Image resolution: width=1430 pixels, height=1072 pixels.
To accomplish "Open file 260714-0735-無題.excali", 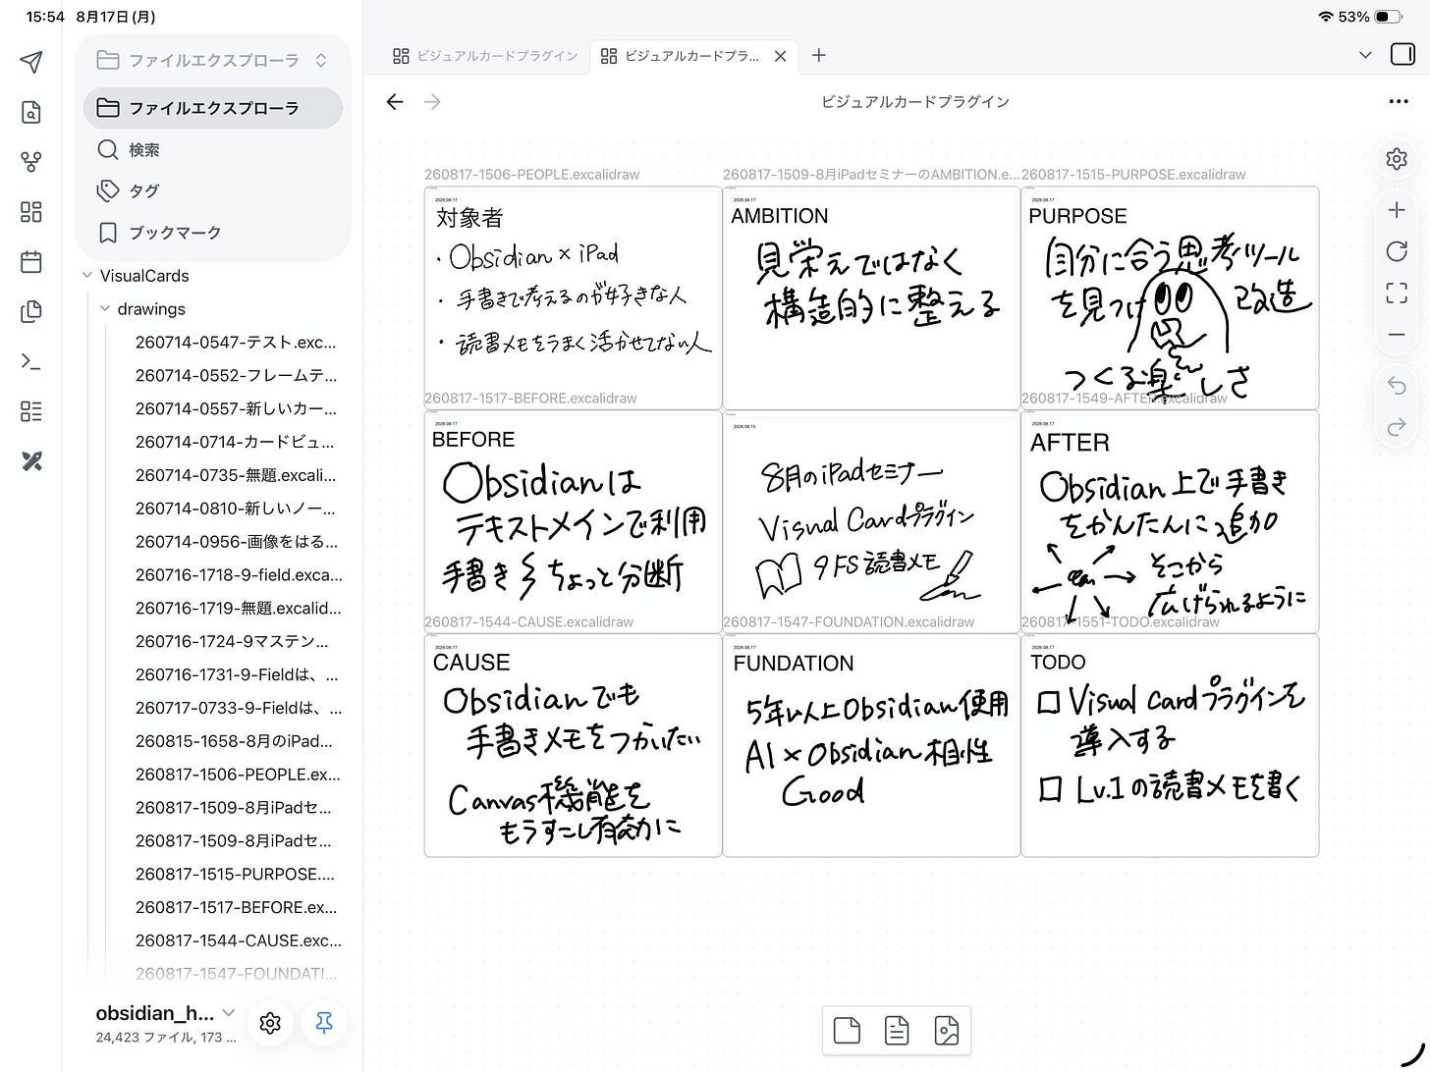I will (236, 475).
